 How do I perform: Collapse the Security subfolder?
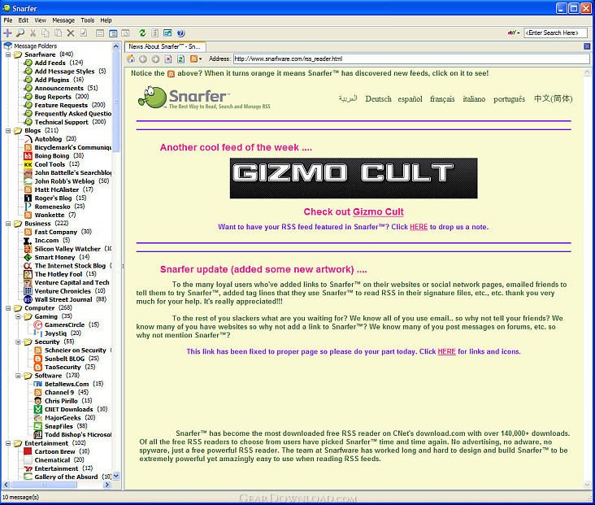(x=18, y=342)
